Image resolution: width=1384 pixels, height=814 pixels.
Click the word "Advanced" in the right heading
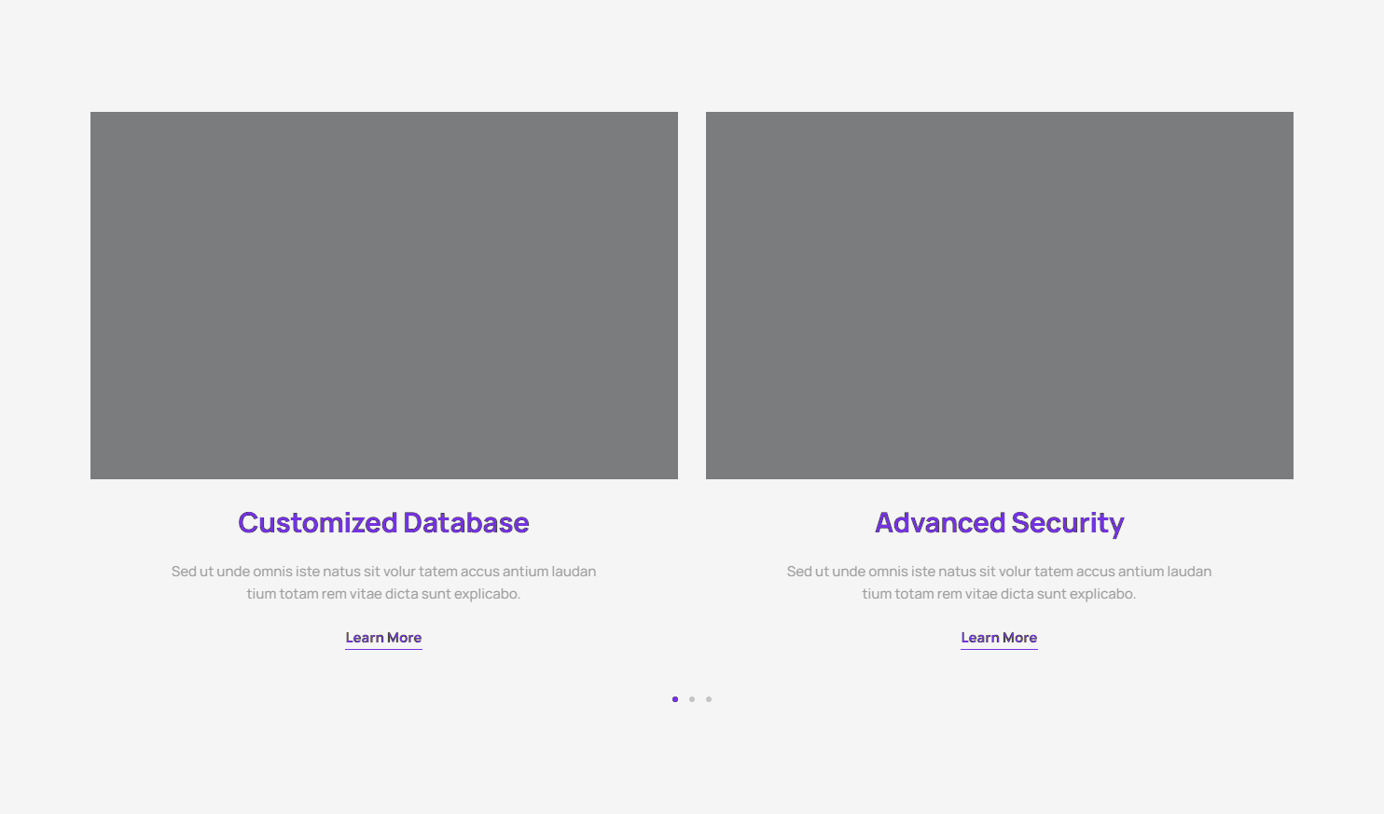pyautogui.click(x=939, y=523)
